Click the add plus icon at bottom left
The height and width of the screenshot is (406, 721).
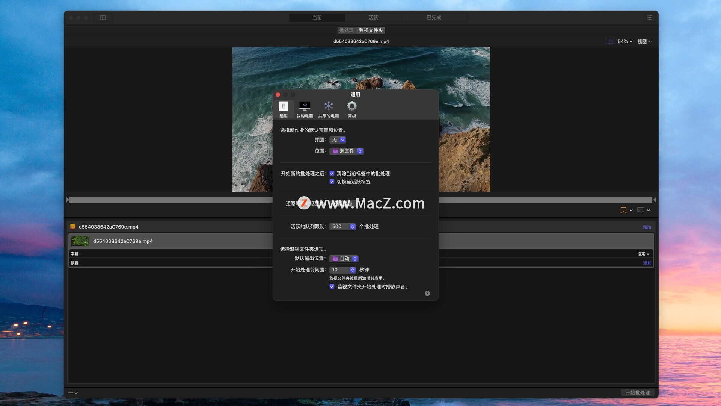71,393
